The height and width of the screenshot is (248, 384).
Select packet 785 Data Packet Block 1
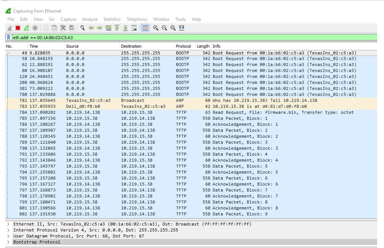(x=191, y=119)
